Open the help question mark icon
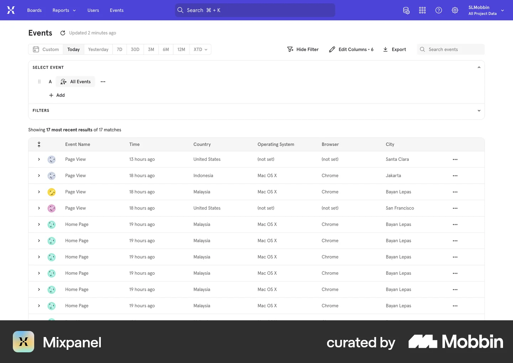The image size is (513, 363). pyautogui.click(x=439, y=10)
